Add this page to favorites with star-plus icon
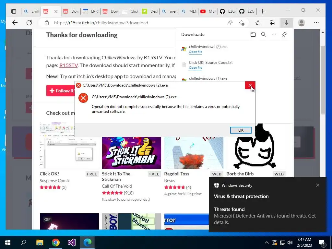The image size is (332, 249). click(242, 23)
